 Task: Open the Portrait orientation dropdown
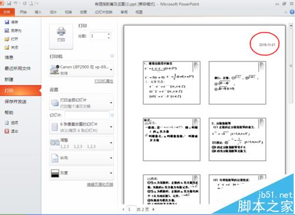81,158
